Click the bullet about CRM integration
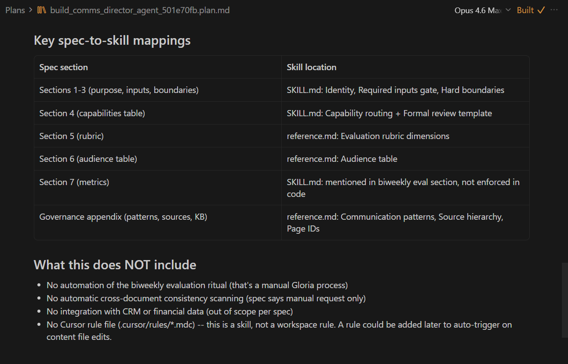The width and height of the screenshot is (568, 364). pyautogui.click(x=170, y=311)
